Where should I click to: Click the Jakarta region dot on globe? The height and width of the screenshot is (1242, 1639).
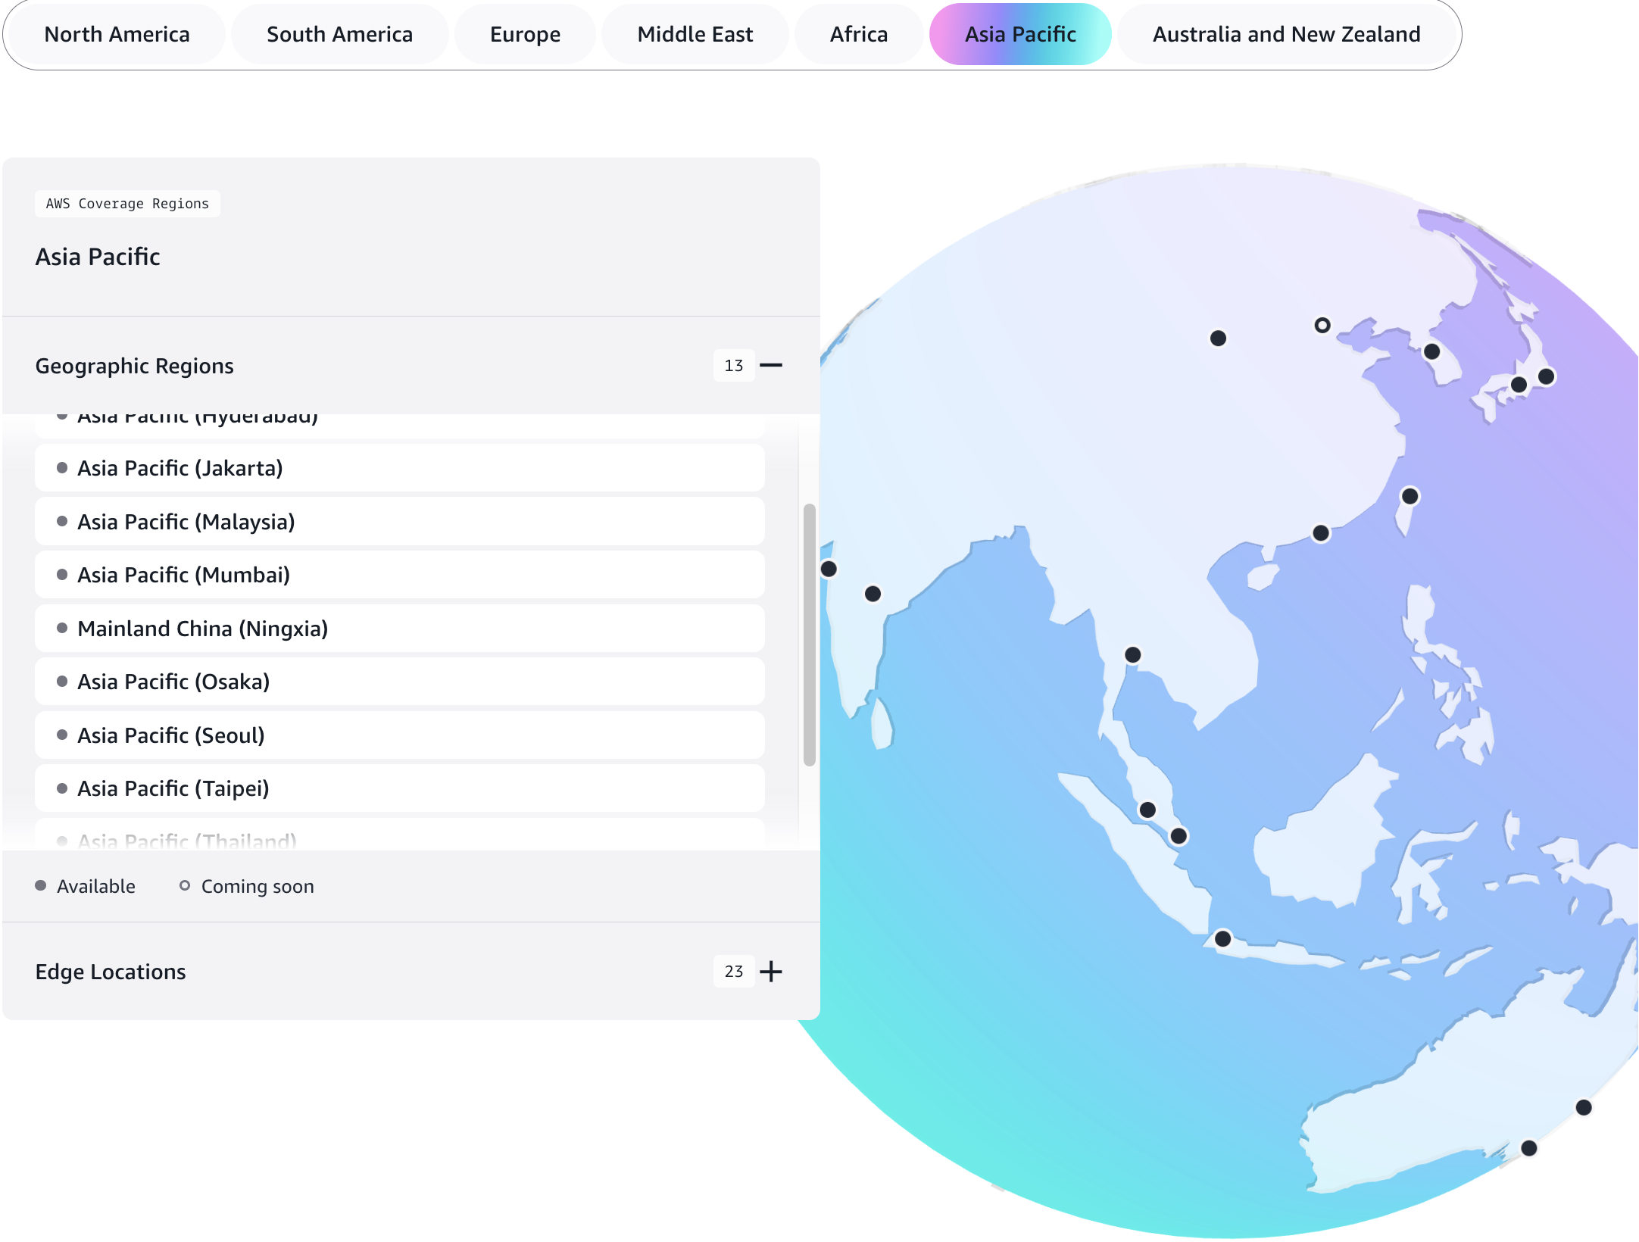1222,939
